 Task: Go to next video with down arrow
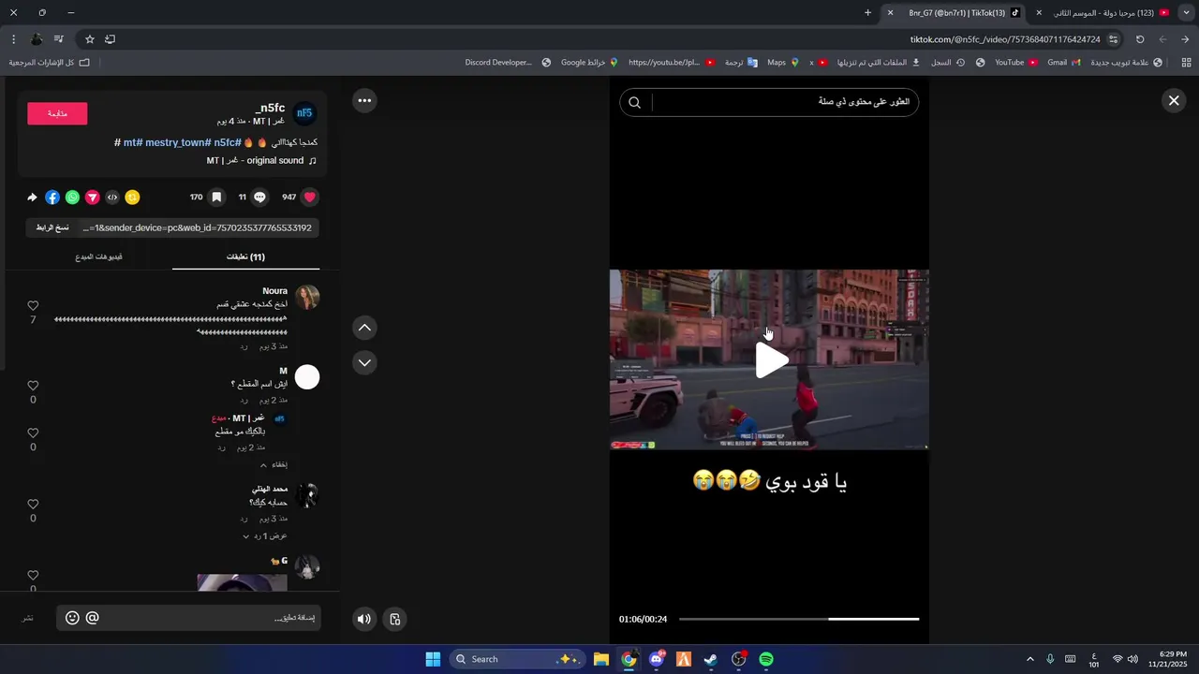tap(364, 362)
